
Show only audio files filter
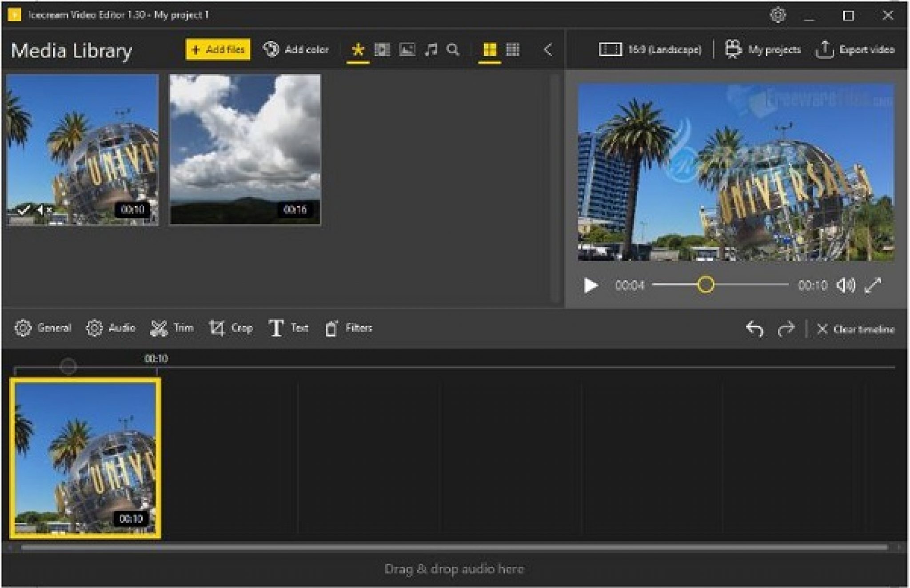click(x=430, y=49)
